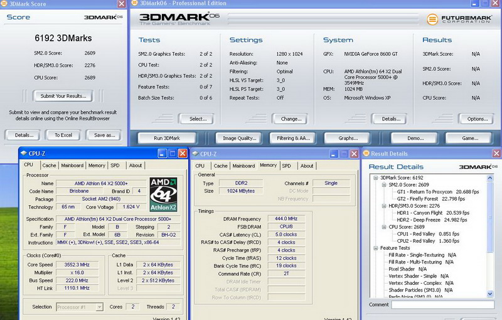
Task: Click the AMD Athlon X2 logo in CPU-Z
Action: pyautogui.click(x=163, y=195)
